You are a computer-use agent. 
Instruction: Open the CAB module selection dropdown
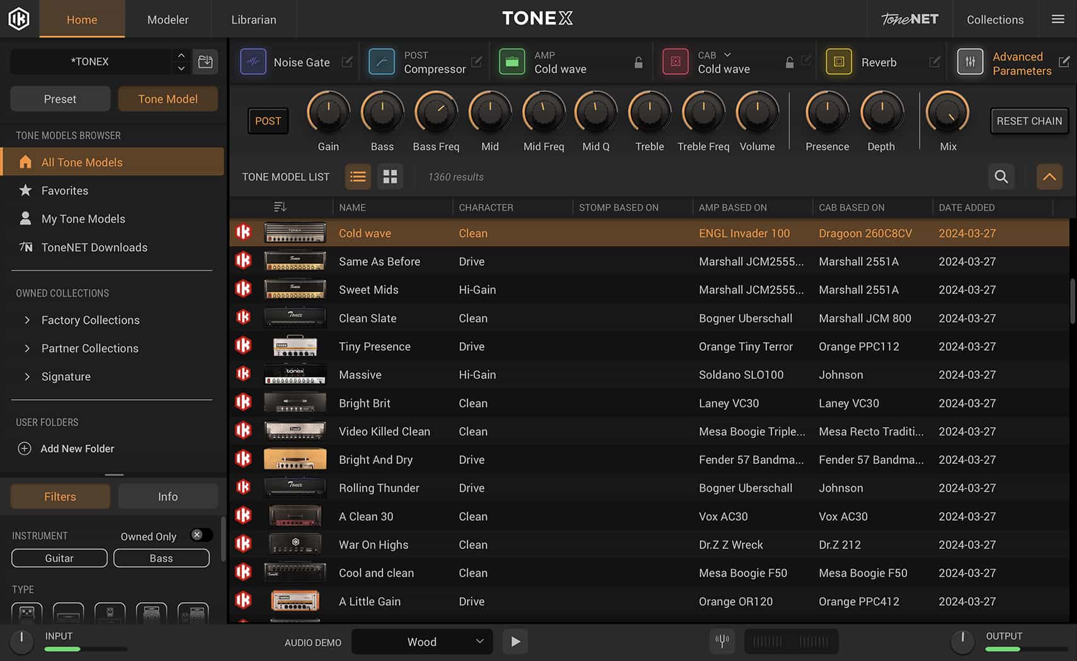(727, 55)
